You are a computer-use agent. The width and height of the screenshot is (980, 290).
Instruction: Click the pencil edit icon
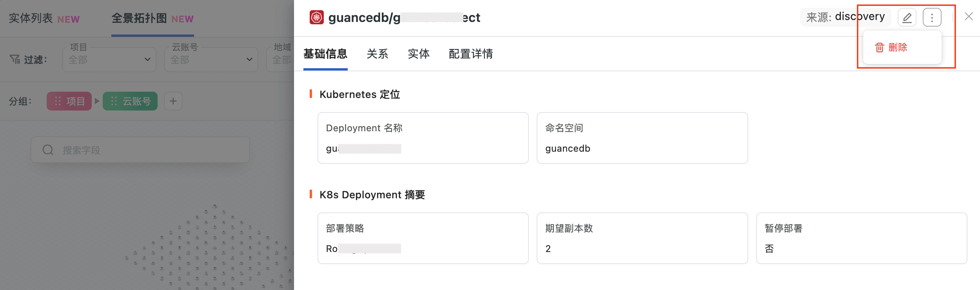tap(907, 18)
